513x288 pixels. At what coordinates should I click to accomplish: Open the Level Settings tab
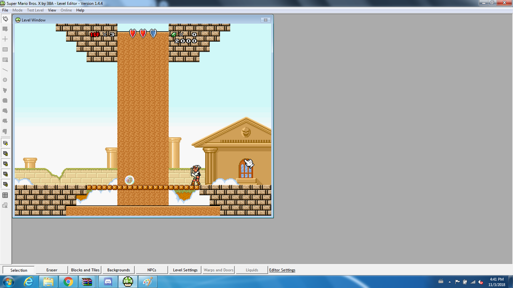185,270
